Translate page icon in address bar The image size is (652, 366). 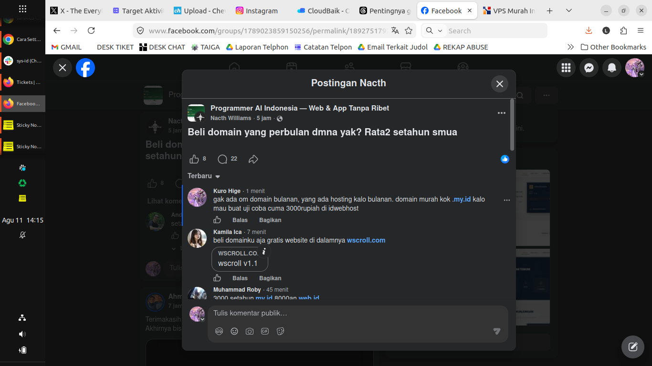coord(395,30)
